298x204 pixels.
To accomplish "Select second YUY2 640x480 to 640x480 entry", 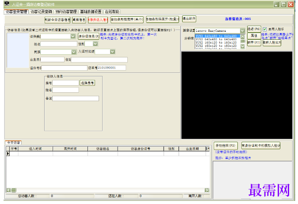I will (x=218, y=39).
